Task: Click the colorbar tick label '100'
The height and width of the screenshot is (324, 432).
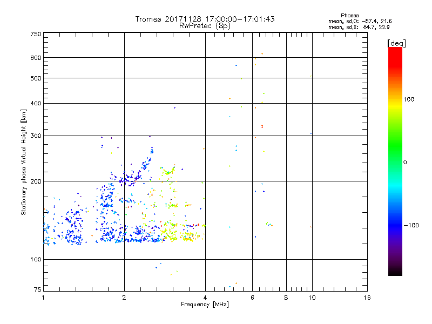Action: (x=409, y=99)
